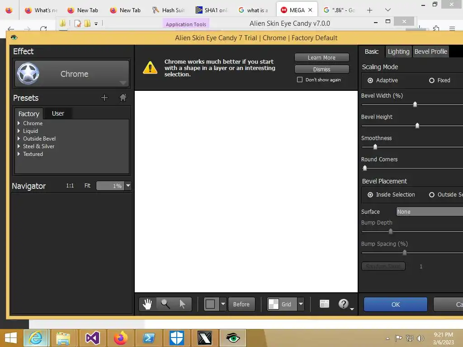Screen dimensions: 463x347
Task: Switch to Eye Candy taskbar icon
Action: (x=233, y=338)
